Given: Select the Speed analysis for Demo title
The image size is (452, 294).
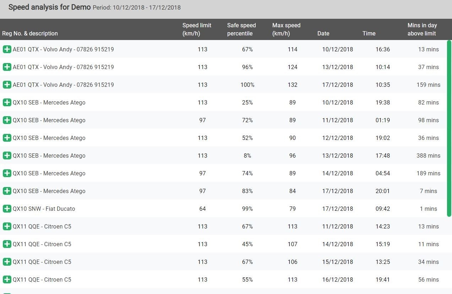Looking at the screenshot, I should coord(49,7).
